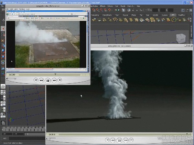
Task: Pause the wispySmoke_Reference video
Action: [x=48, y=81]
